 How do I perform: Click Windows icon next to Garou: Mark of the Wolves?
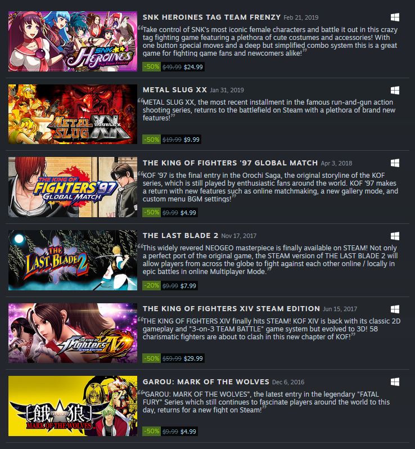[395, 382]
